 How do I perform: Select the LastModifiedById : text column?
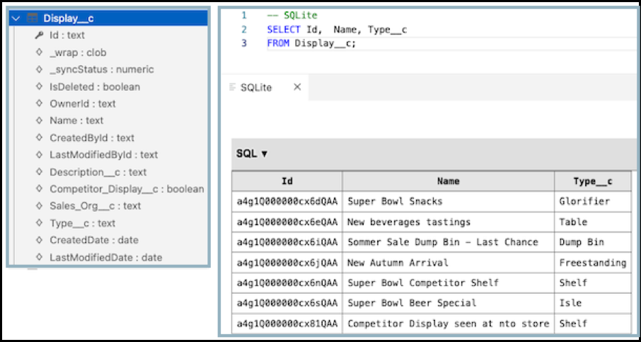point(104,155)
